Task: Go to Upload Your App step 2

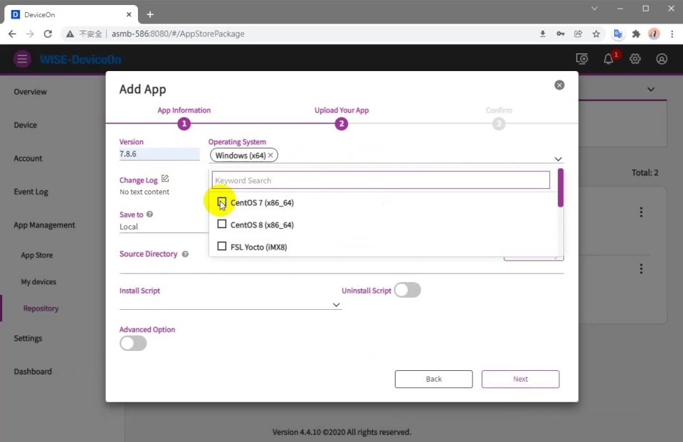Action: point(341,124)
